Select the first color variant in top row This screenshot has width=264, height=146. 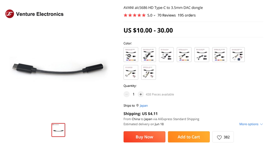pyautogui.click(x=131, y=54)
